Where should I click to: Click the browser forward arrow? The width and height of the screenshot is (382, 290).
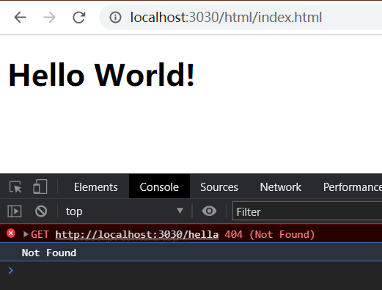pos(49,18)
